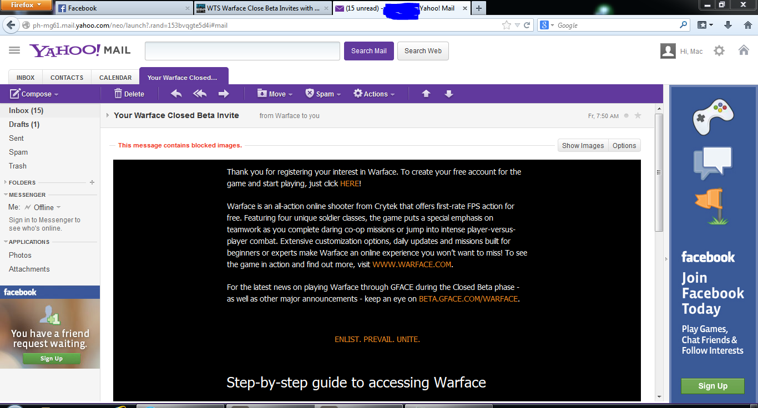The height and width of the screenshot is (408, 758).
Task: Focus the Yahoo Mail search field
Action: (x=242, y=51)
